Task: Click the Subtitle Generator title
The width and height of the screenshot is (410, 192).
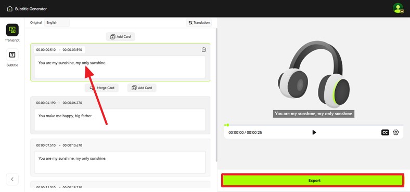Action: click(31, 9)
